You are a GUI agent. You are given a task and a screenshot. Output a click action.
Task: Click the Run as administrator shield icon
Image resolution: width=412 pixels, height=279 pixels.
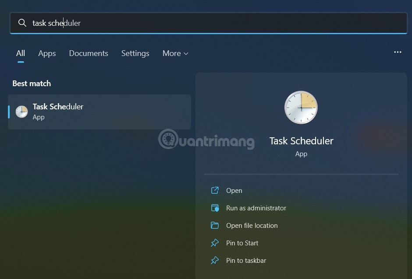click(x=215, y=208)
